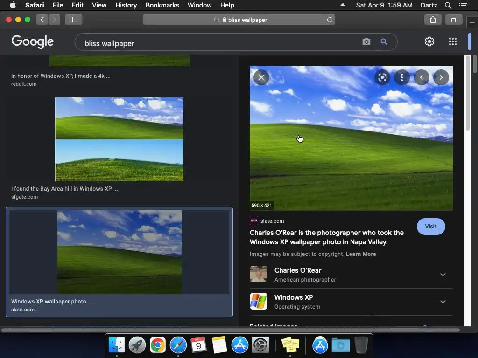Open the View menu
The height and width of the screenshot is (358, 478).
(x=99, y=5)
